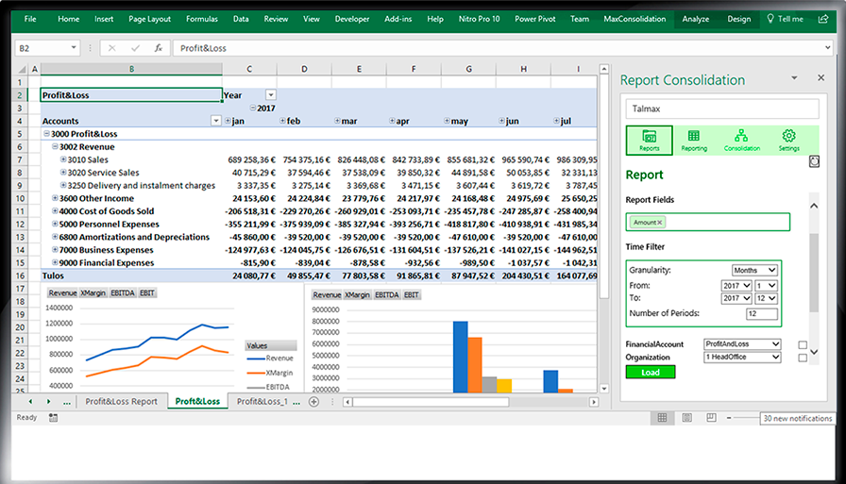Open the Granularity Months dropdown

coord(754,270)
